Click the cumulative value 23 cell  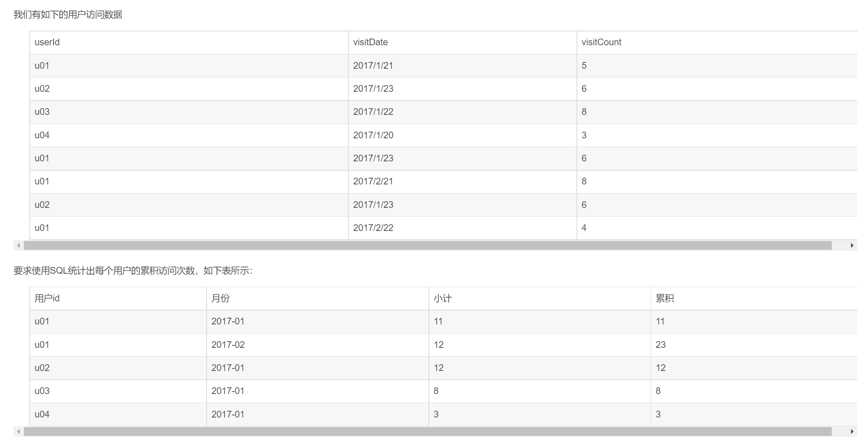click(x=661, y=345)
